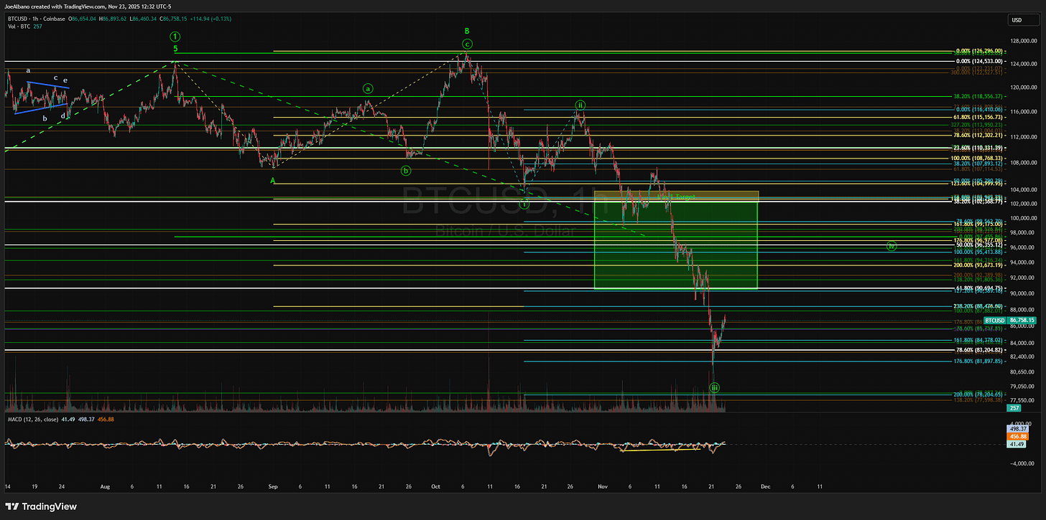1046x520 pixels.
Task: Click the BTCUSD 86,758.15 price tag
Action: click(1009, 320)
